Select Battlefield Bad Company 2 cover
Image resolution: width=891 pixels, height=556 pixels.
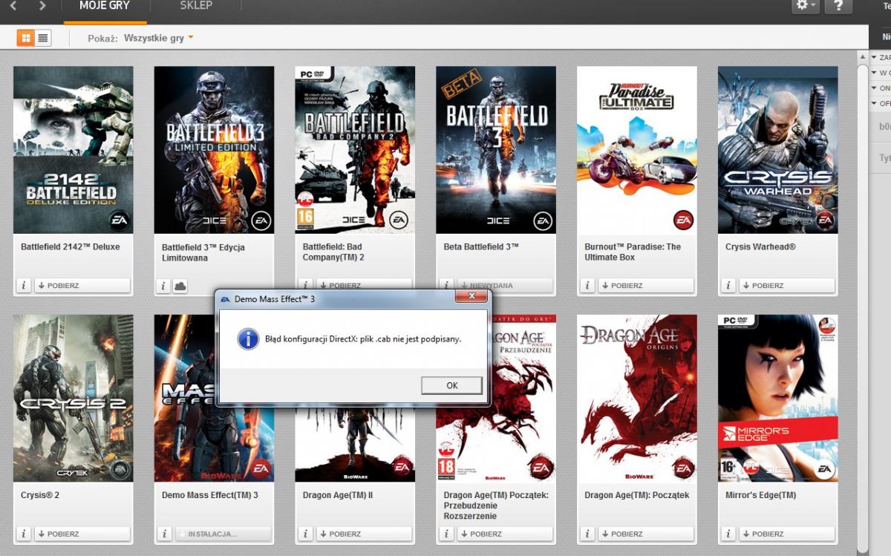pos(355,150)
